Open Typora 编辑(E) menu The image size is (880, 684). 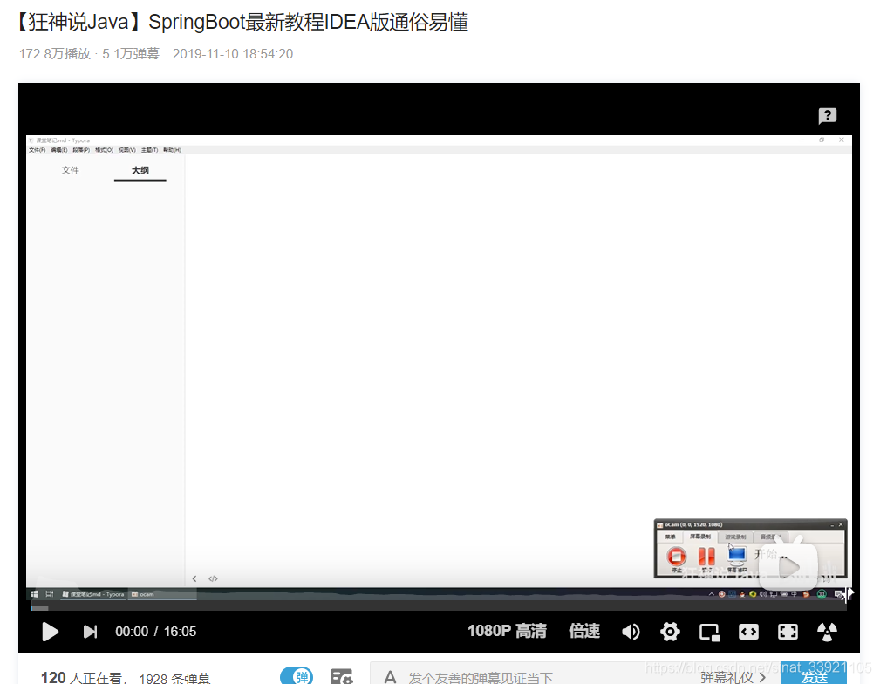tap(59, 150)
